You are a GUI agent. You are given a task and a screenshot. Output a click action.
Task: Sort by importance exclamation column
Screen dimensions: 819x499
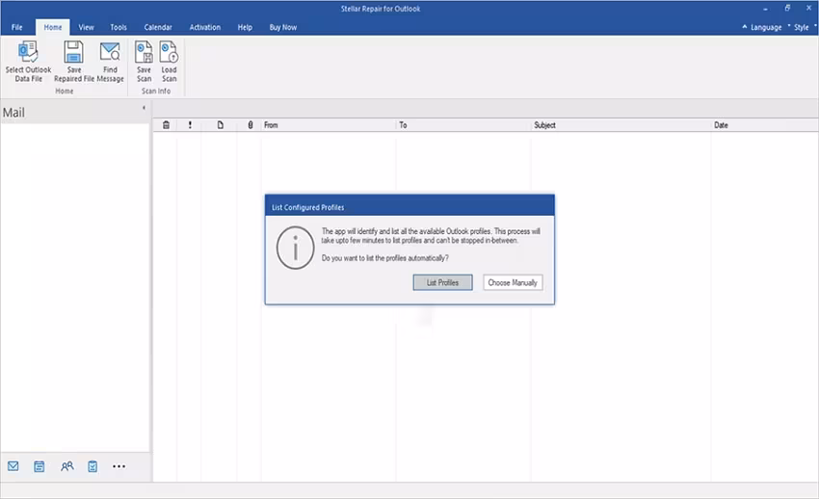click(190, 125)
